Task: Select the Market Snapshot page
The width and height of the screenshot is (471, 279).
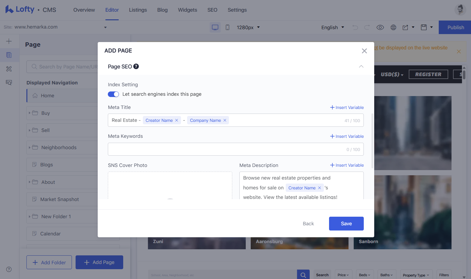Action: pos(62,199)
